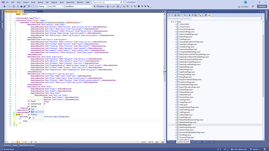Click the bookmark icon in toolbar
The height and width of the screenshot is (151, 269).
pyautogui.click(x=139, y=7)
